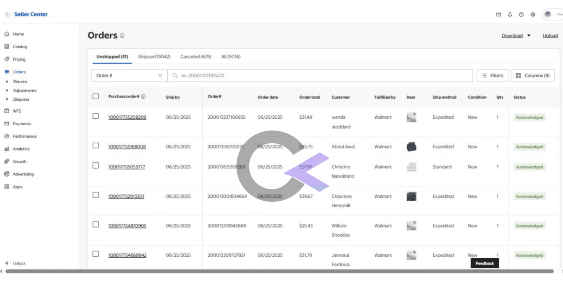This screenshot has height=281, width=563.
Task: Click info icon next to Purchase order#
Action: pyautogui.click(x=143, y=97)
